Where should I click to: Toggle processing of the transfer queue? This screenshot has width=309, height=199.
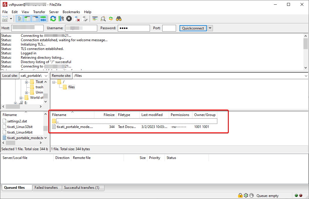pyautogui.click(x=61, y=19)
